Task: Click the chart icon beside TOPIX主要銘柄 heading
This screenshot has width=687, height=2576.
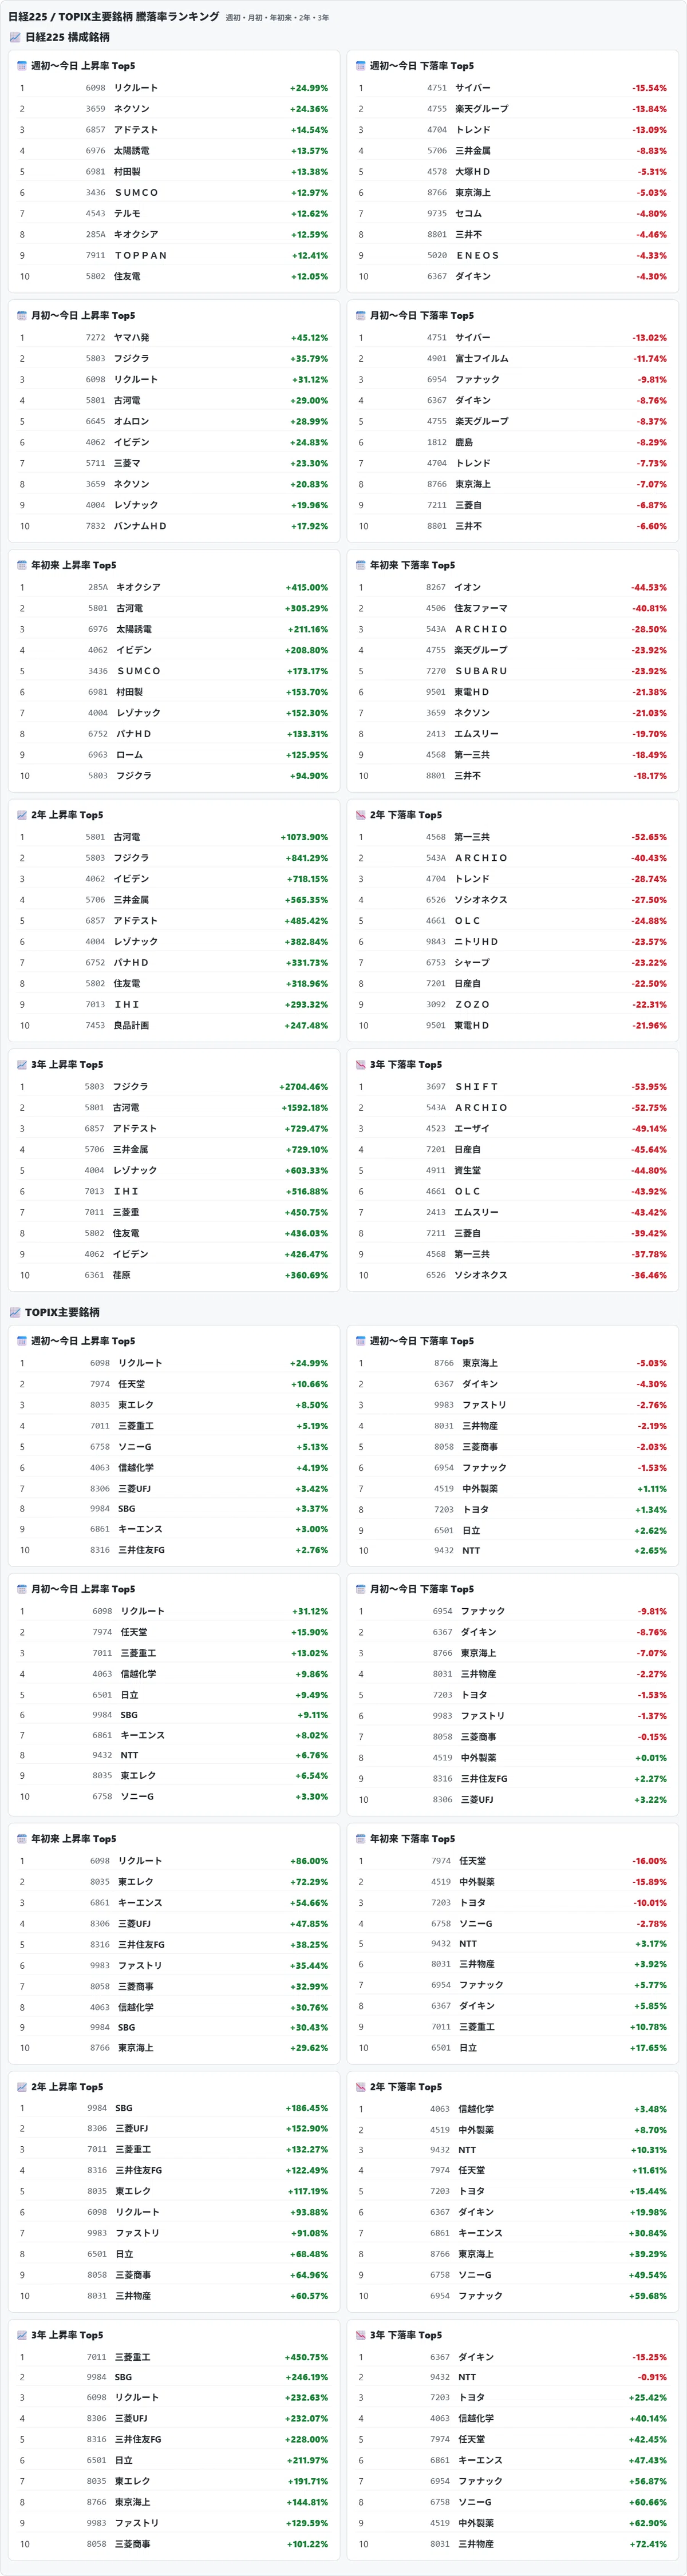Action: [15, 1312]
